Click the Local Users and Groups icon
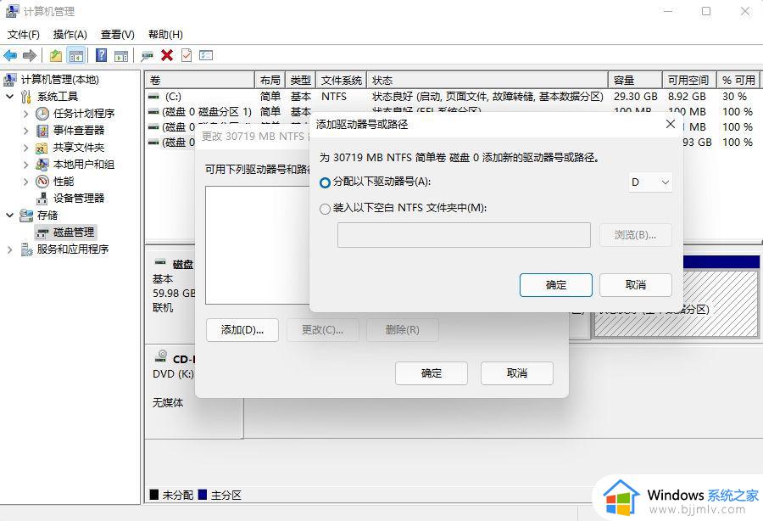The image size is (763, 521). [x=42, y=165]
